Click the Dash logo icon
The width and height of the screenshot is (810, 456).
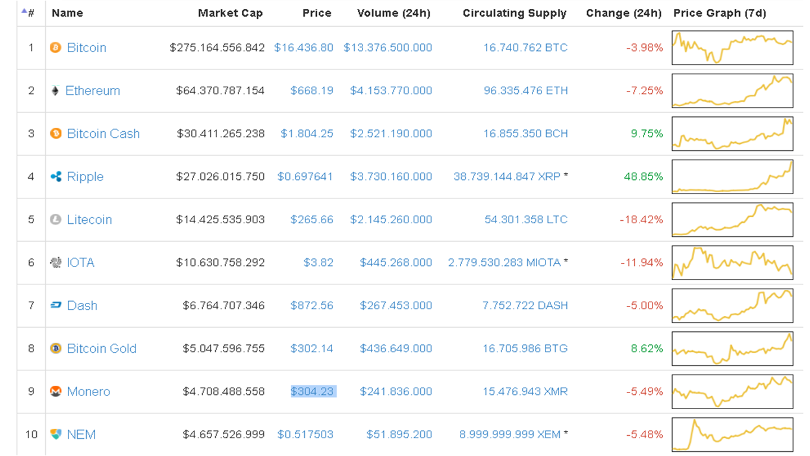55,305
